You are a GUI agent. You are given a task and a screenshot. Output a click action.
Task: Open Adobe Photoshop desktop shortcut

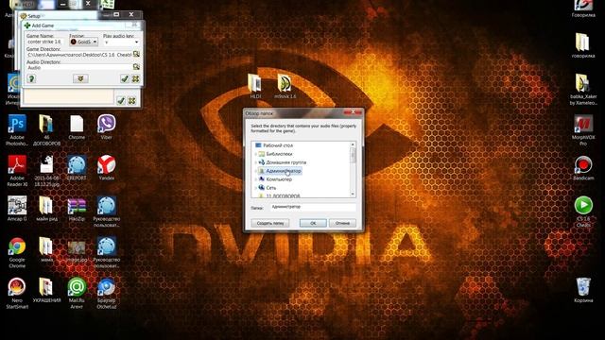(x=17, y=130)
